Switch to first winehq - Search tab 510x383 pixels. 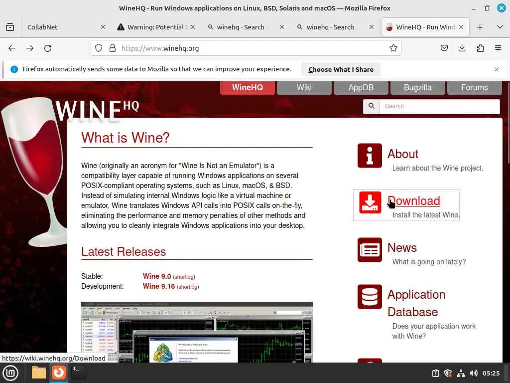coord(246,27)
